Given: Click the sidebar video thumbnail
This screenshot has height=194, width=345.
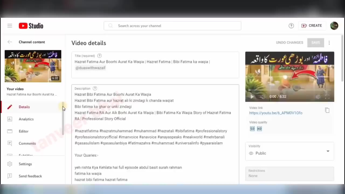Looking at the screenshot, I should tap(33, 66).
